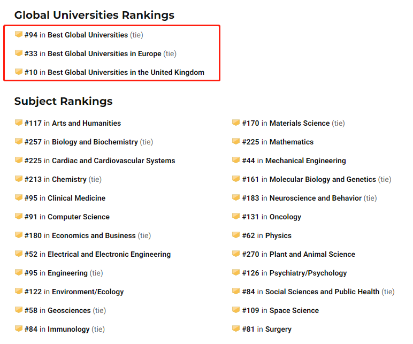Viewport: 413px width, 344px height.
Task: Click the badge icon next to Psychiatry/Psychology
Action: click(x=236, y=272)
